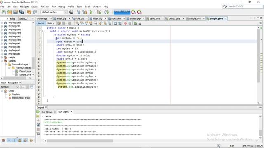Start Macro Recording with the red circle

125,23
